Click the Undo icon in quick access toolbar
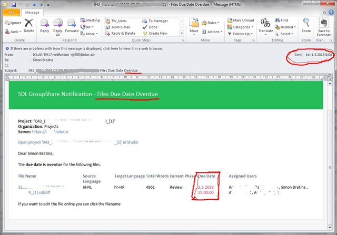 pos(21,5)
